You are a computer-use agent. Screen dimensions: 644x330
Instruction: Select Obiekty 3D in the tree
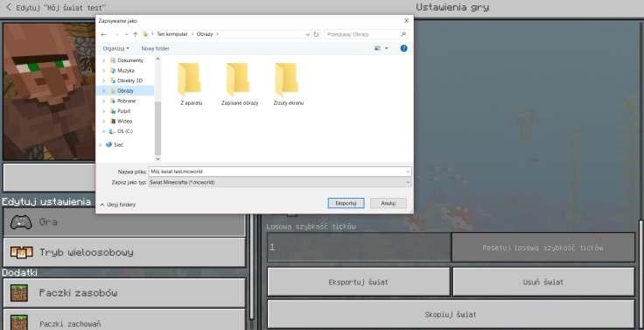point(129,81)
